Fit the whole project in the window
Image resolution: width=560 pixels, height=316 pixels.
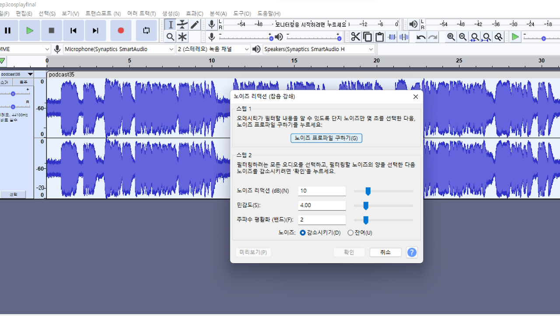(486, 37)
